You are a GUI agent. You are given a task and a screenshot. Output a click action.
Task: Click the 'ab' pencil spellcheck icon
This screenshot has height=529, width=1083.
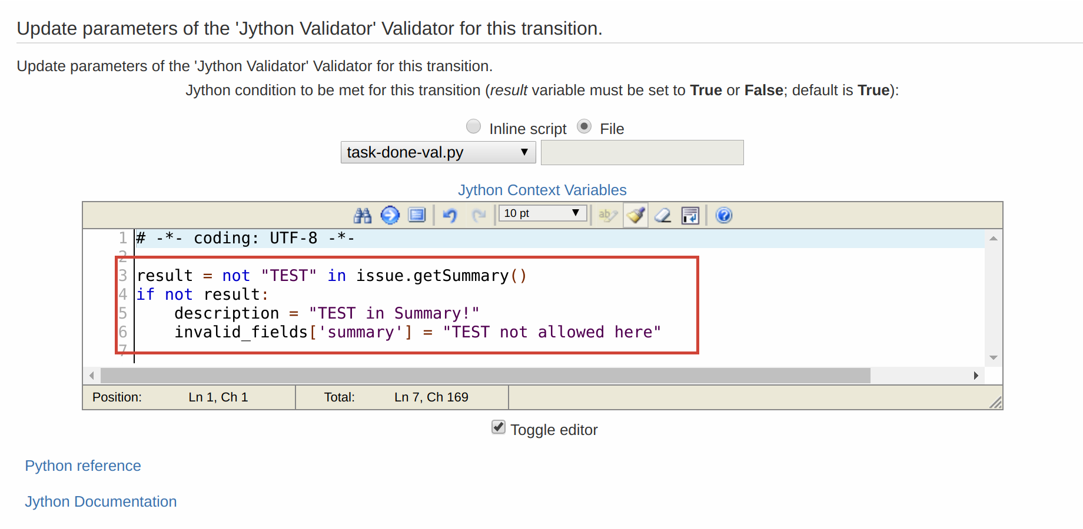point(608,215)
